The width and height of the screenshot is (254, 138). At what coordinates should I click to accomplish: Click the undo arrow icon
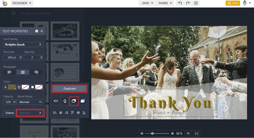tap(180, 3)
